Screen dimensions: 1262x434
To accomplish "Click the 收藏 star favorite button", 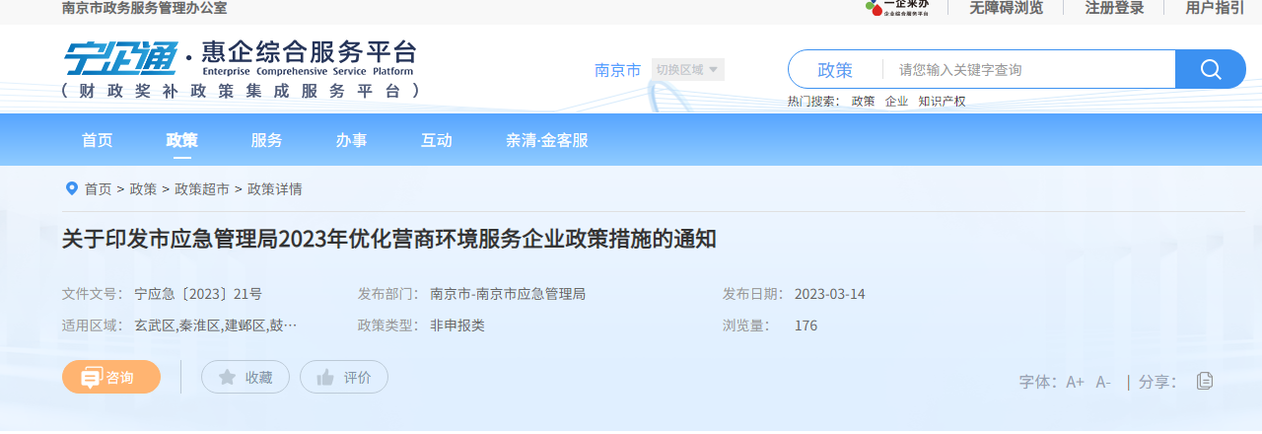I will pos(245,377).
